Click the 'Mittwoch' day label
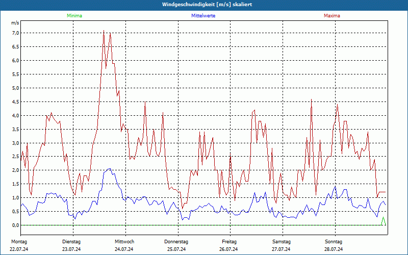Screen dimensions: 408x255 pos(124,242)
